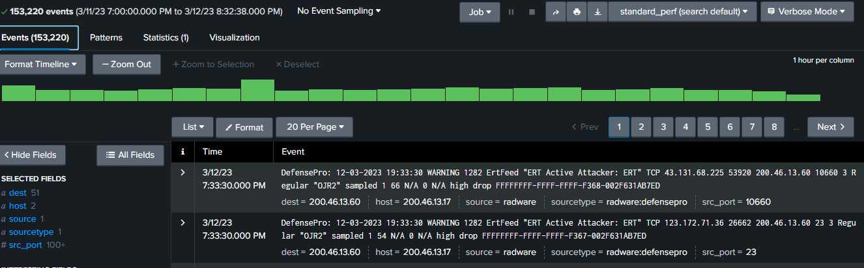The image size is (864, 268).
Task: Go to results page 6
Action: pos(730,127)
